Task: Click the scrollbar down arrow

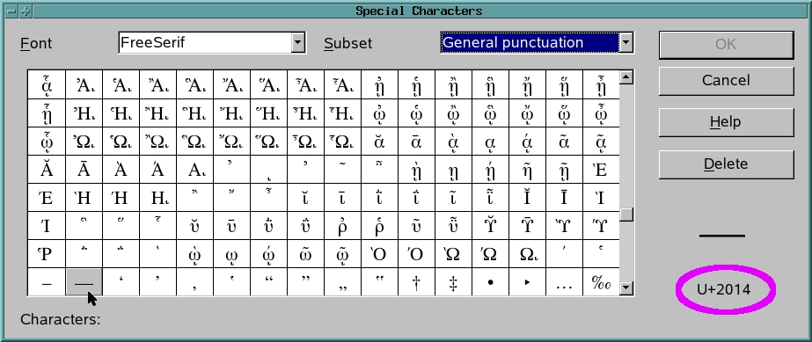Action: pyautogui.click(x=626, y=287)
